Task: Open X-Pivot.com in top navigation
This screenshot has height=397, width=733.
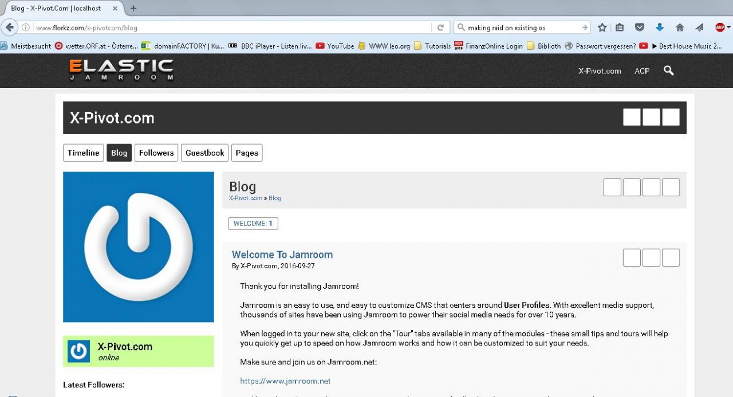Action: click(x=600, y=71)
